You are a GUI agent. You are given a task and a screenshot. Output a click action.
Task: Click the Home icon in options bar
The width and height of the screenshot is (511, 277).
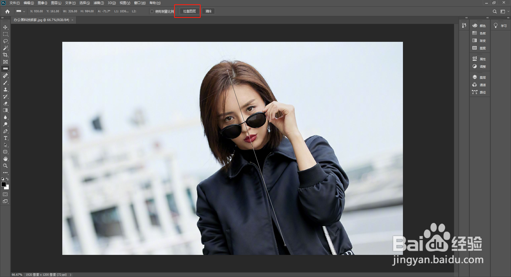[7, 11]
